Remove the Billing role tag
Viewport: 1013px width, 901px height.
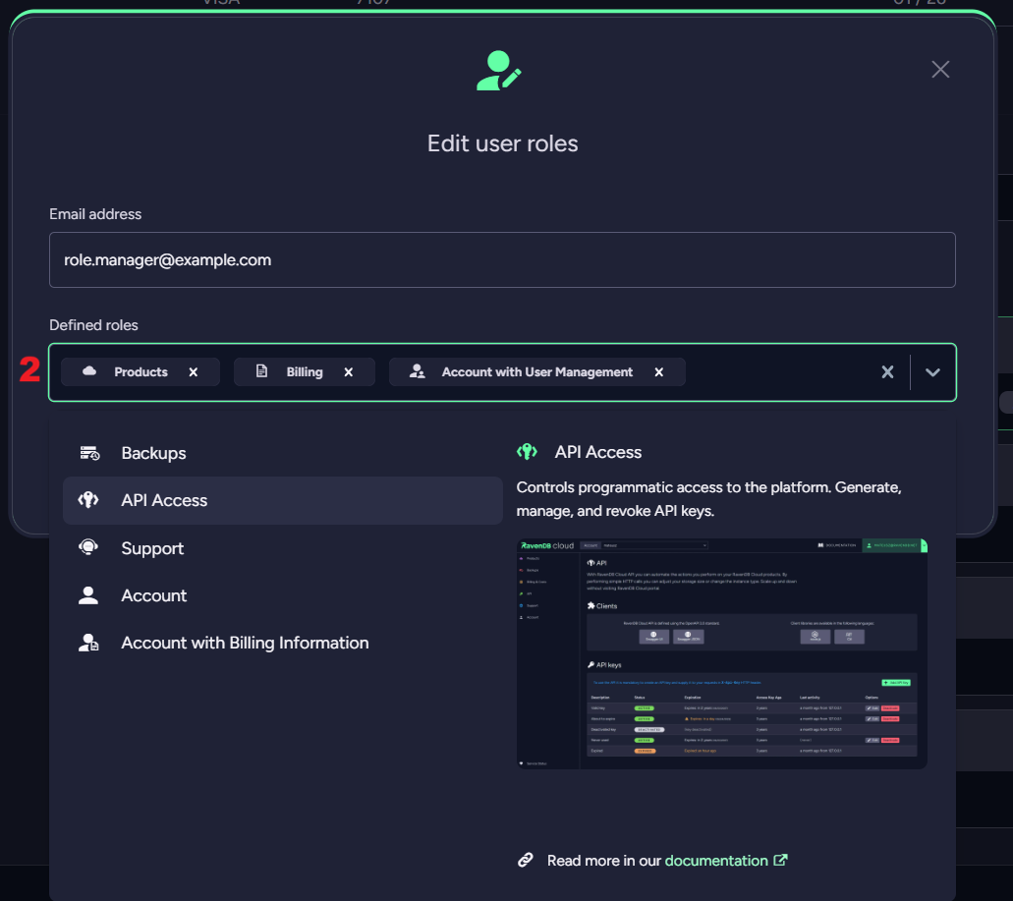pos(349,372)
